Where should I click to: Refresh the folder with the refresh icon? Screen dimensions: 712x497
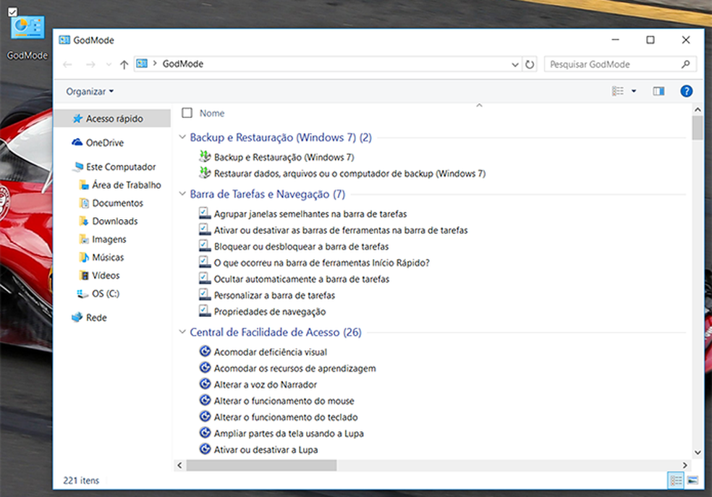pos(530,64)
